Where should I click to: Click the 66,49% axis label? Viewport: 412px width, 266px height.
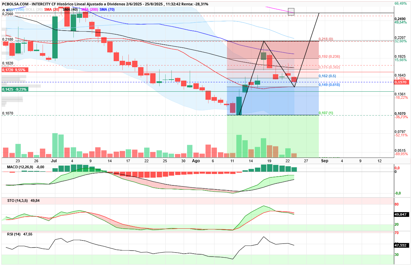click(401, 3)
